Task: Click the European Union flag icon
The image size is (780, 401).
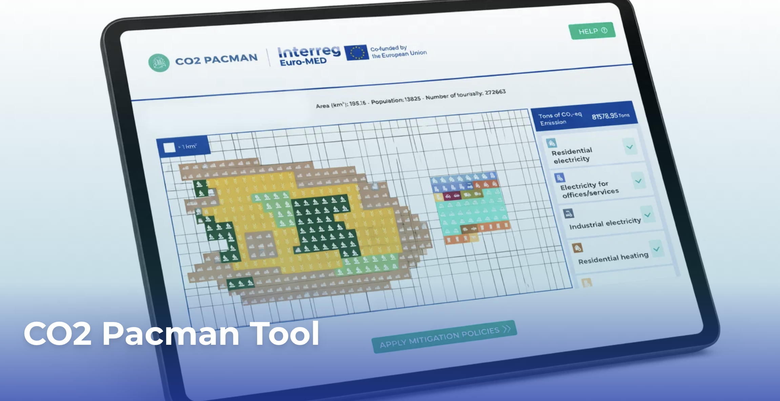Action: [x=356, y=52]
